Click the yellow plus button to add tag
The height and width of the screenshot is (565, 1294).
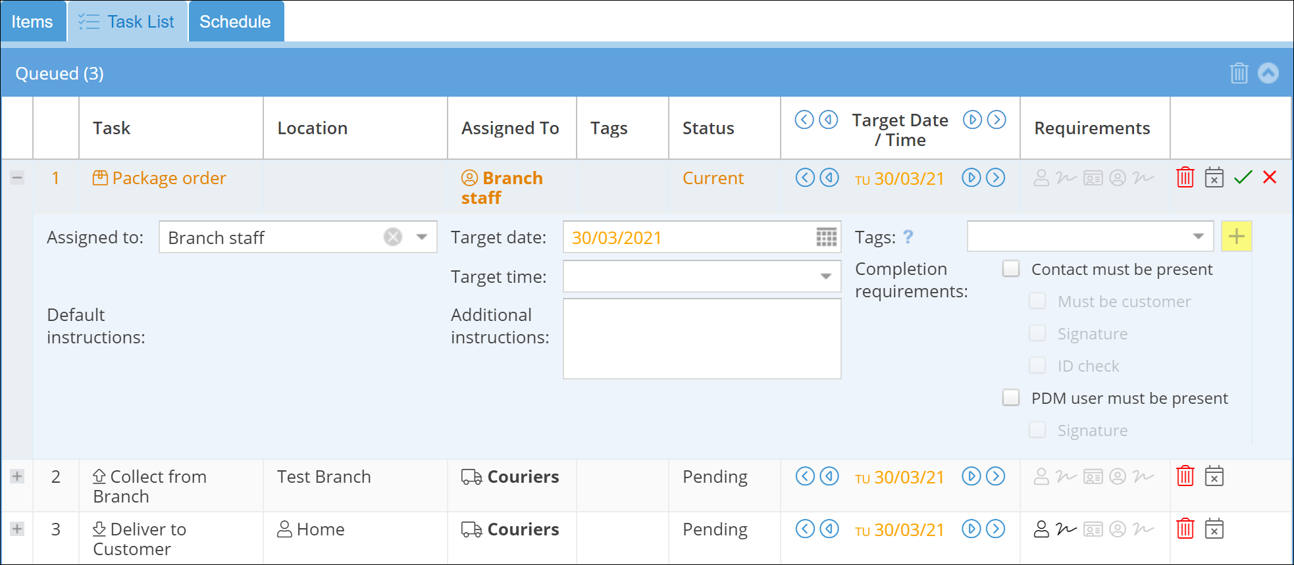pos(1236,237)
